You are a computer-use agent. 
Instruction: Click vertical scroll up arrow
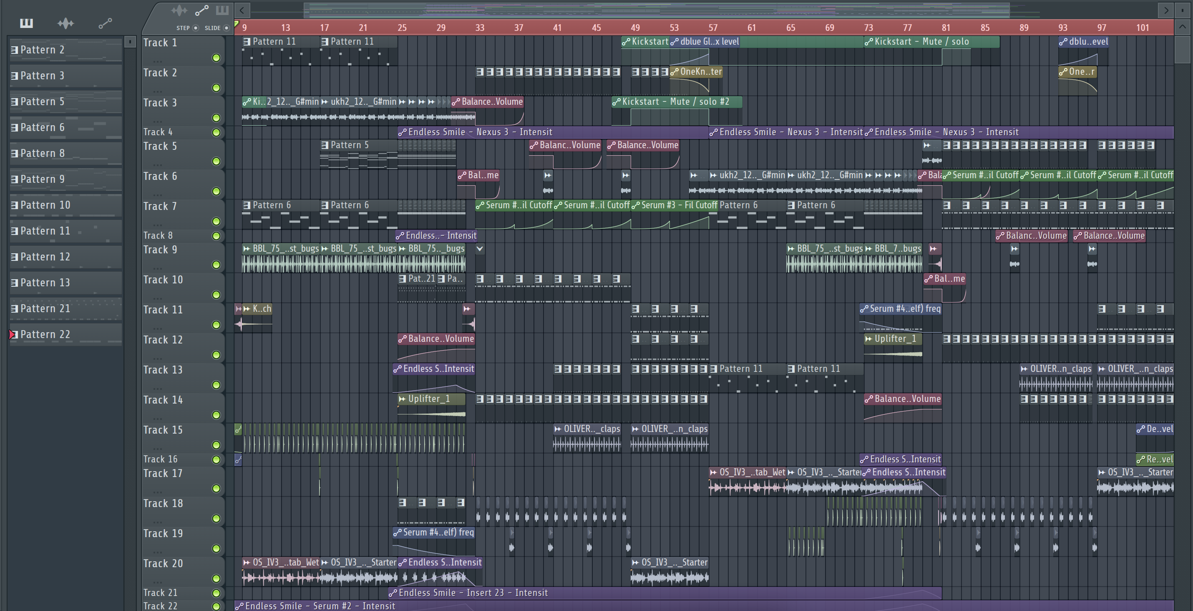coord(1182,27)
